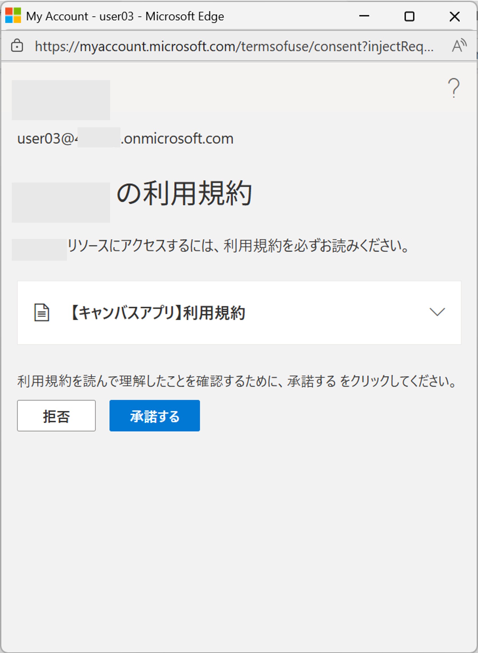The width and height of the screenshot is (478, 653).
Task: Click the 【キャンバスアプリ】利用規約 title text
Action: click(x=158, y=313)
